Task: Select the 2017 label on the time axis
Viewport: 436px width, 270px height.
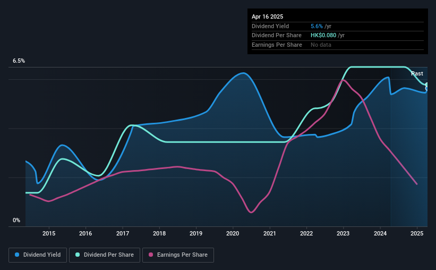Action: (122, 233)
